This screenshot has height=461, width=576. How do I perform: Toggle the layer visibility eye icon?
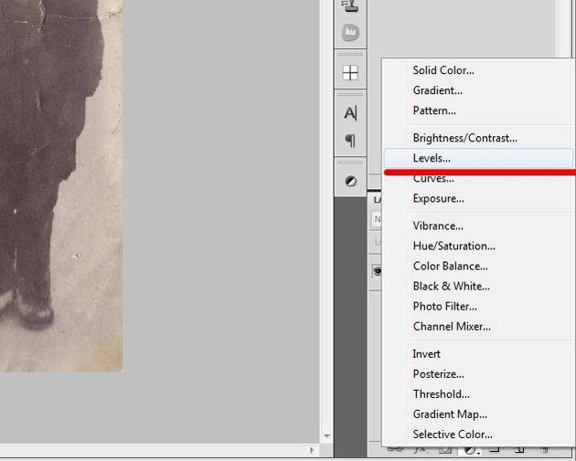[377, 271]
